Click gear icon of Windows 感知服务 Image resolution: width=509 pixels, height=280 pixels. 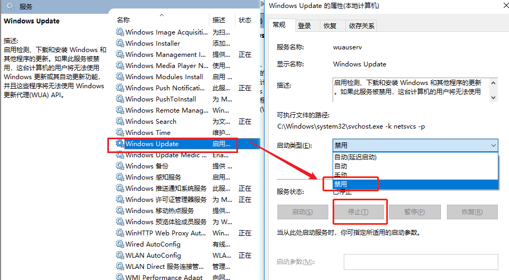tap(120, 177)
